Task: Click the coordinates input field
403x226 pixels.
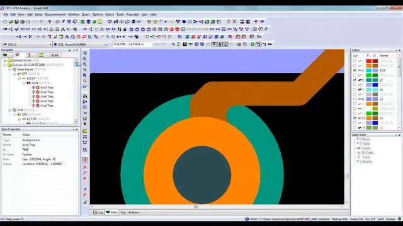Action: click(132, 45)
